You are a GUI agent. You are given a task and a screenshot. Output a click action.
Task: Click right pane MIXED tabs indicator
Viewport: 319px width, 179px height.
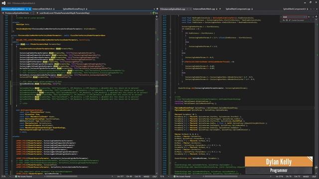306,177
